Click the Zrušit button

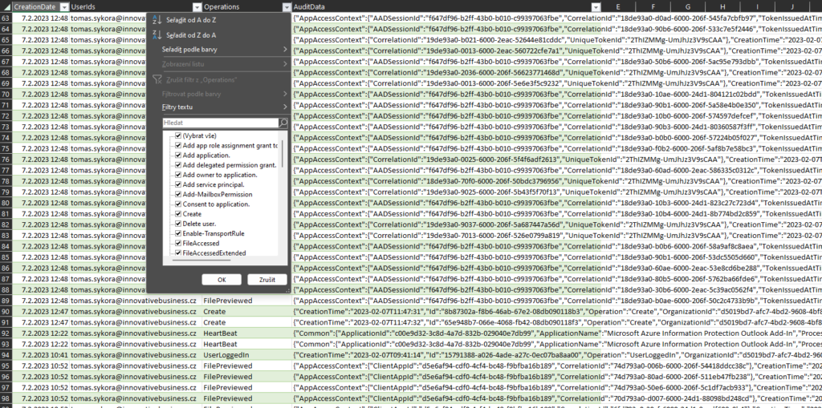(x=267, y=280)
